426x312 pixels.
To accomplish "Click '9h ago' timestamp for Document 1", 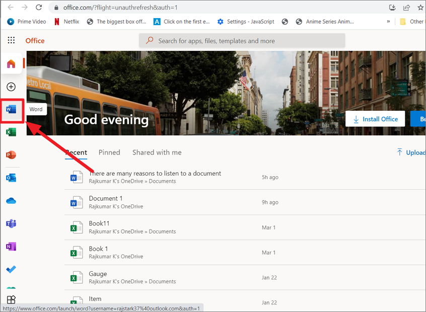I will click(270, 202).
